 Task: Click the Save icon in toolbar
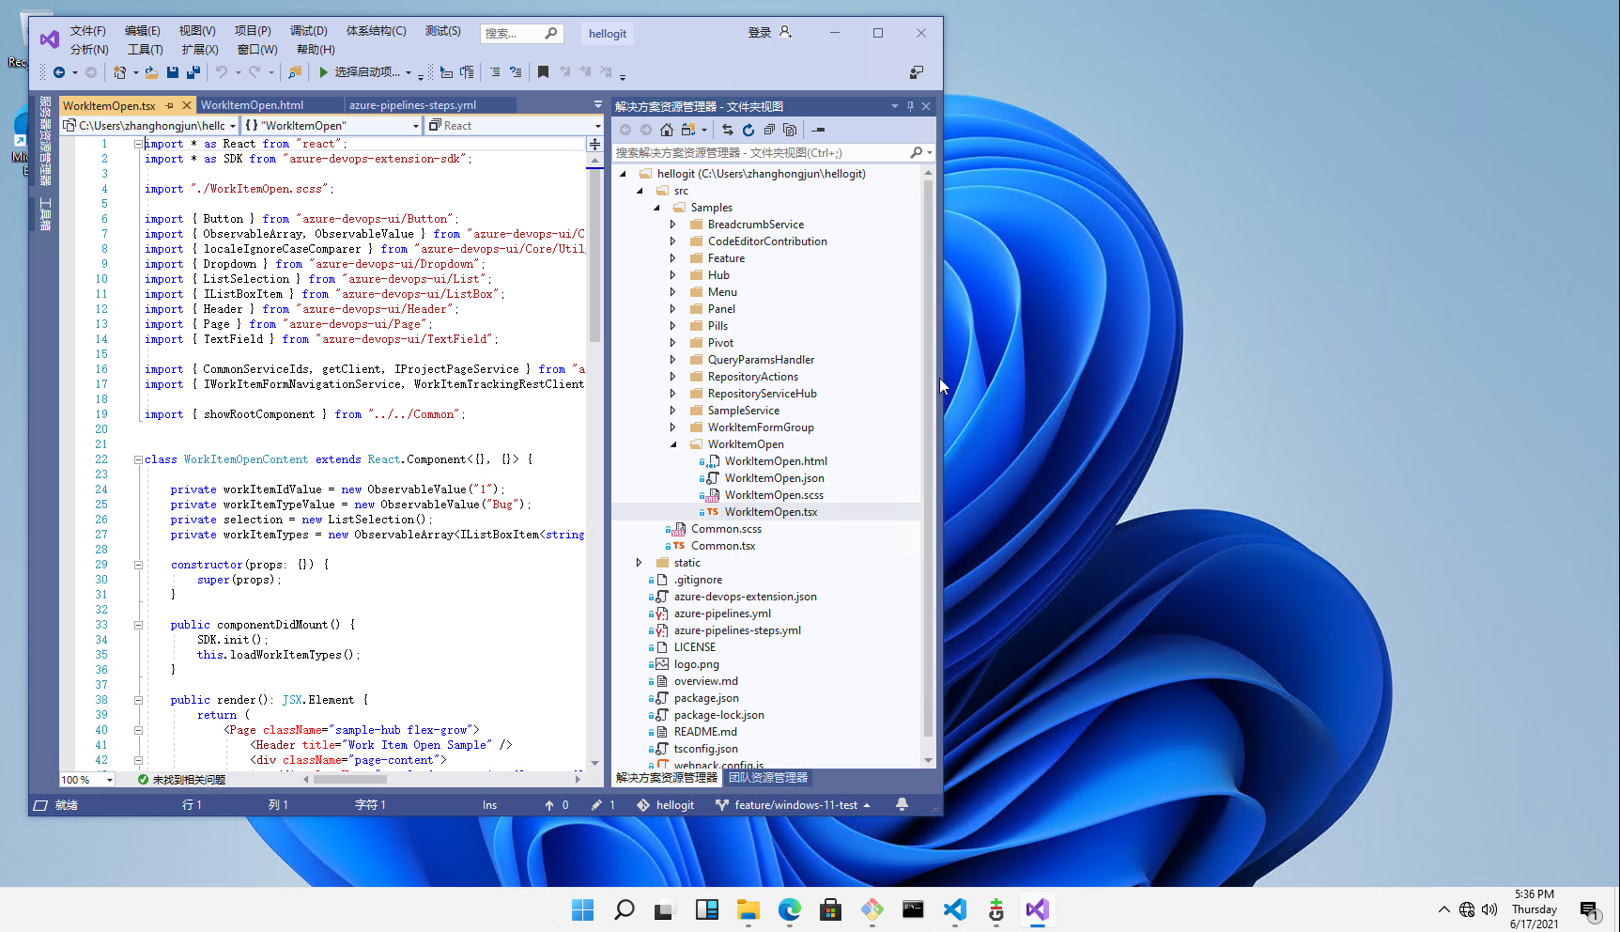[x=173, y=72]
